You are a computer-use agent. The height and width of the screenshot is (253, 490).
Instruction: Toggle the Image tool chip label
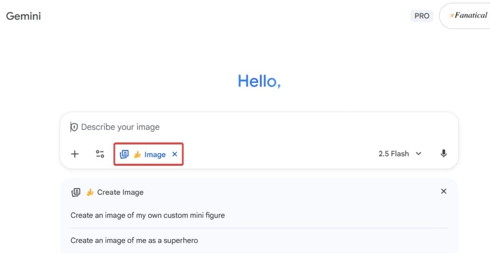click(x=155, y=154)
